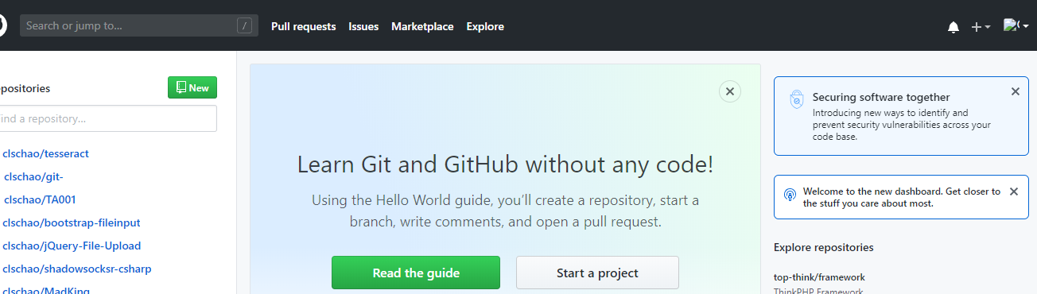
Task: Click the GitHub logo in header
Action: 2,25
